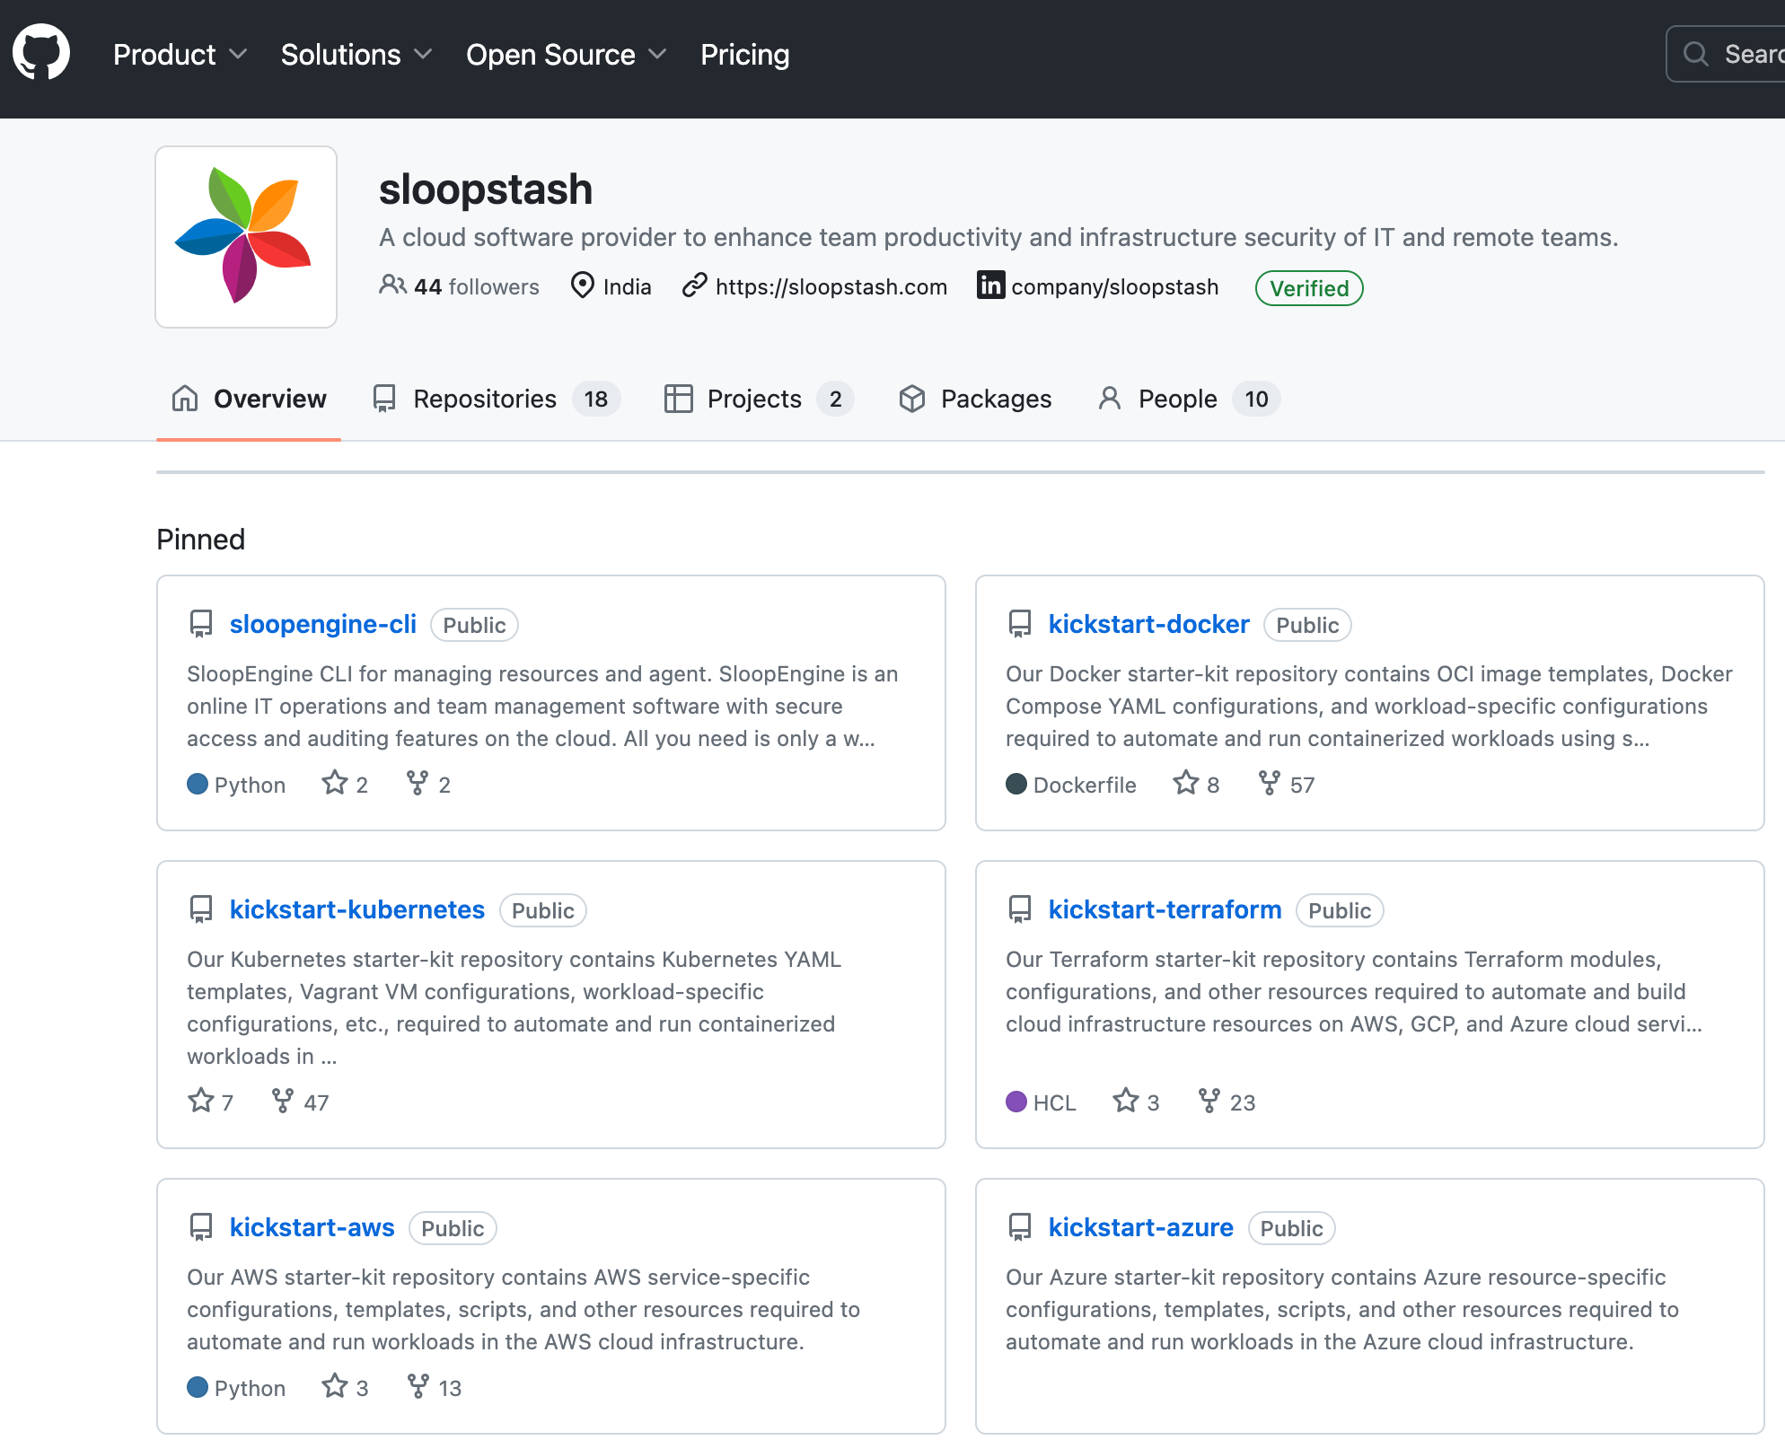This screenshot has height=1449, width=1785.
Task: Click the sloopstash organization name heading
Action: [x=486, y=189]
